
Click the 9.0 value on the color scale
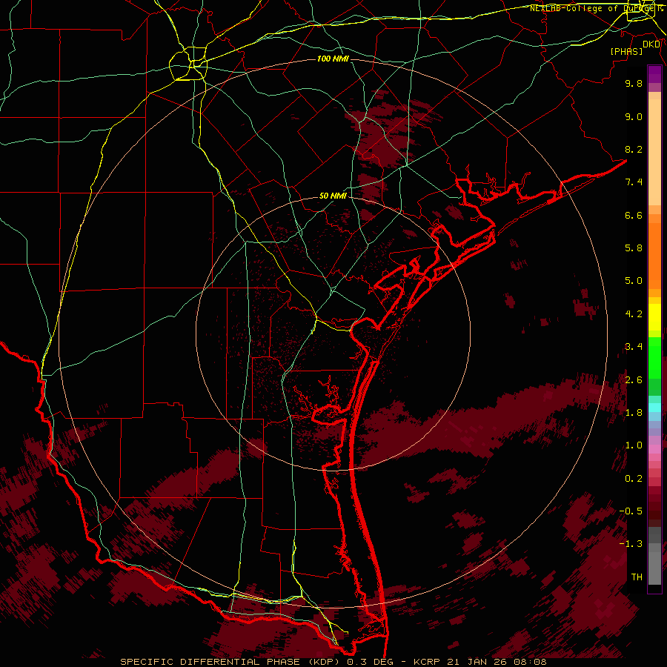(x=634, y=116)
